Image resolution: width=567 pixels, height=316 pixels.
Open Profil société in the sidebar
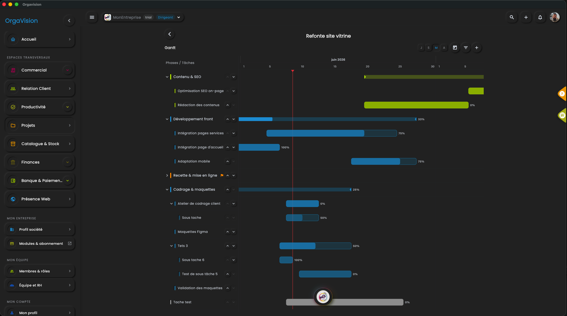point(40,229)
